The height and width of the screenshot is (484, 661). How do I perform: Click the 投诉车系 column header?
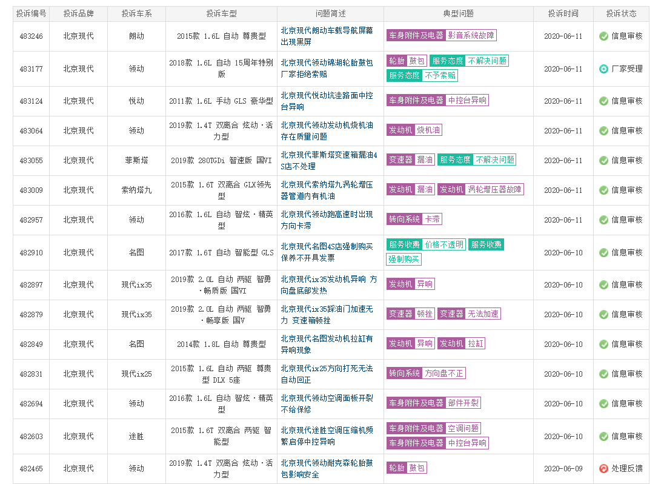136,14
